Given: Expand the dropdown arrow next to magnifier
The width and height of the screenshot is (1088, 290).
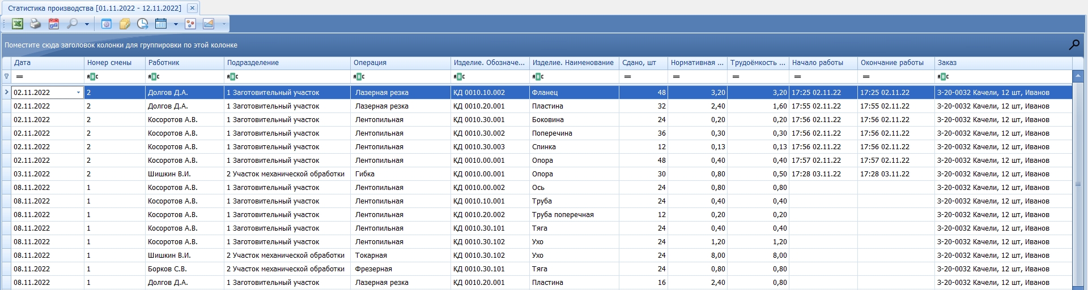Looking at the screenshot, I should (x=87, y=24).
